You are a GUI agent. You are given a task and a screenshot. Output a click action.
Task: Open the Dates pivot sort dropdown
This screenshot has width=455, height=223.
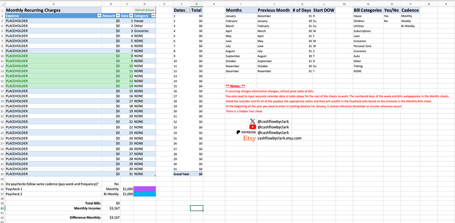(188, 11)
